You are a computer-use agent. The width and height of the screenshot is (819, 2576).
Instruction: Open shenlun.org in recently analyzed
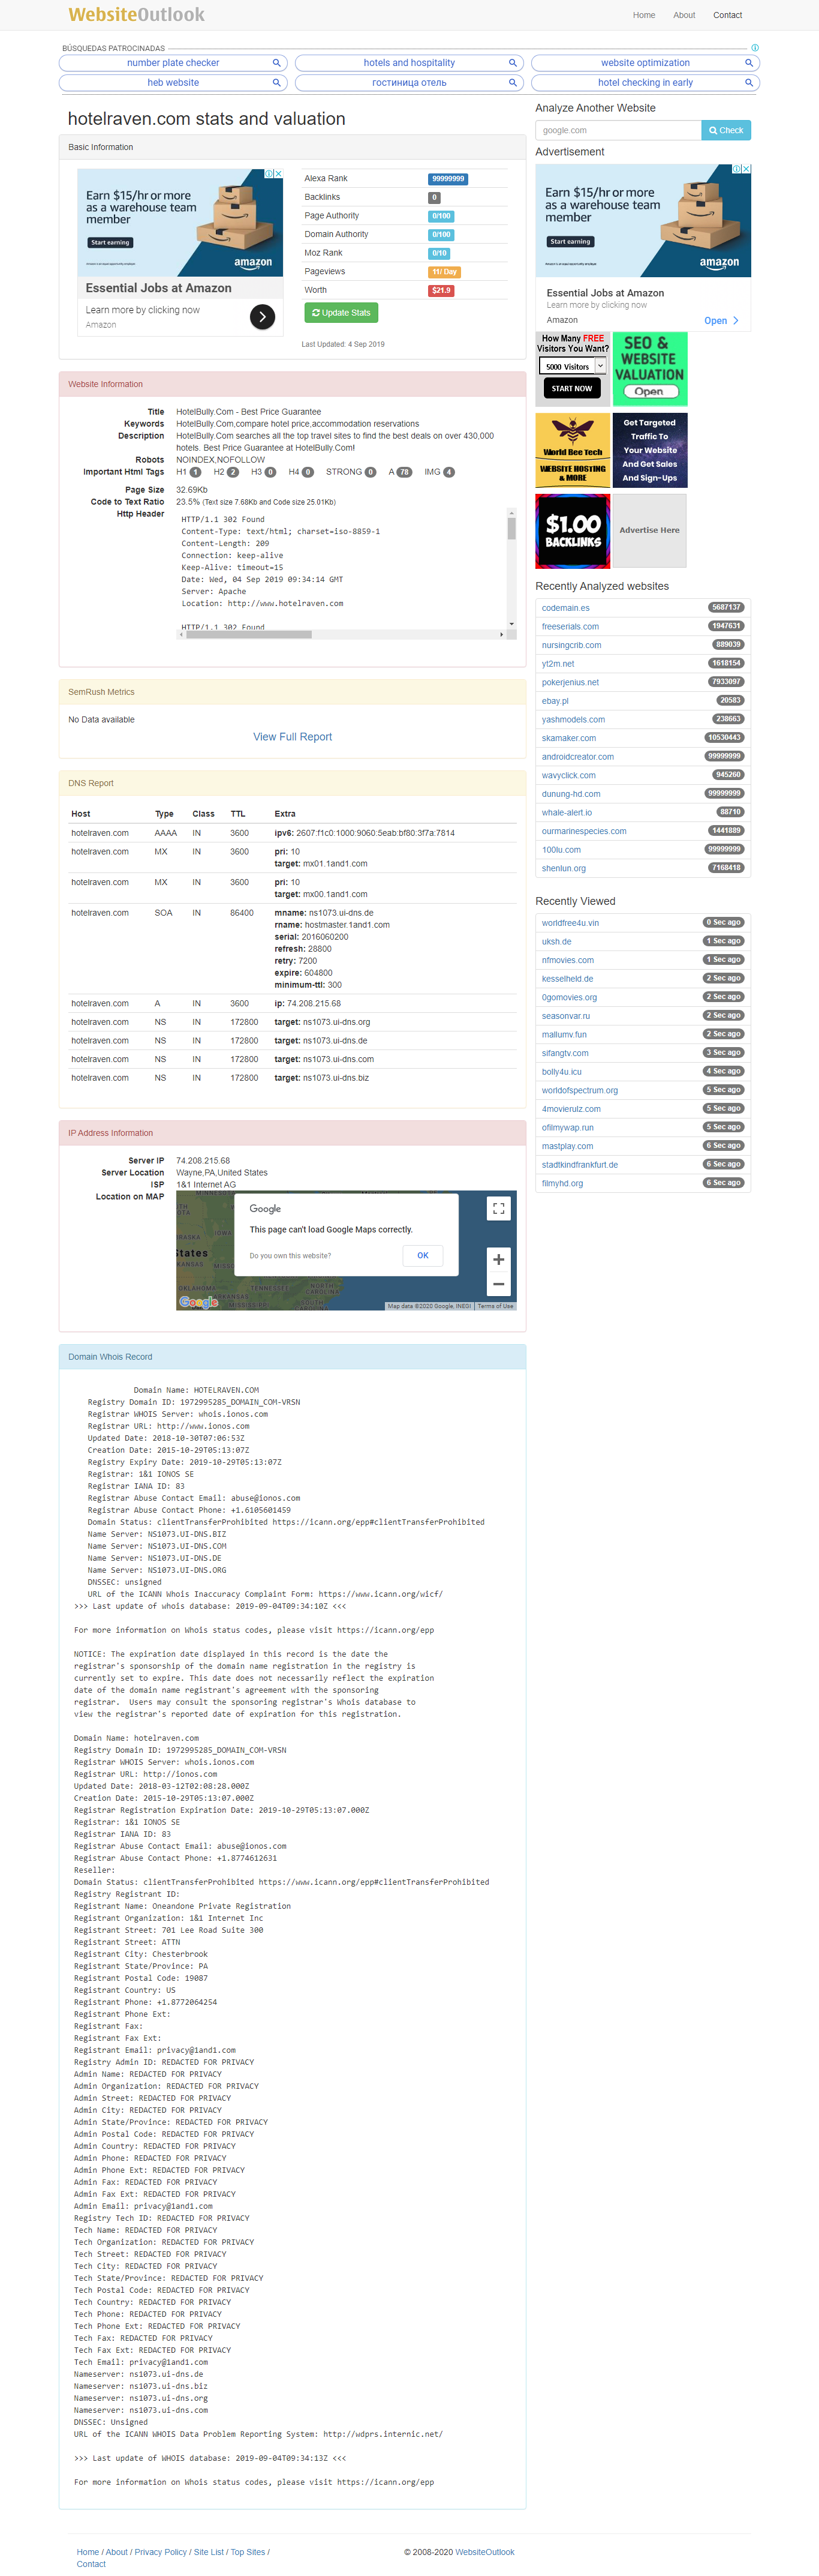click(x=564, y=869)
